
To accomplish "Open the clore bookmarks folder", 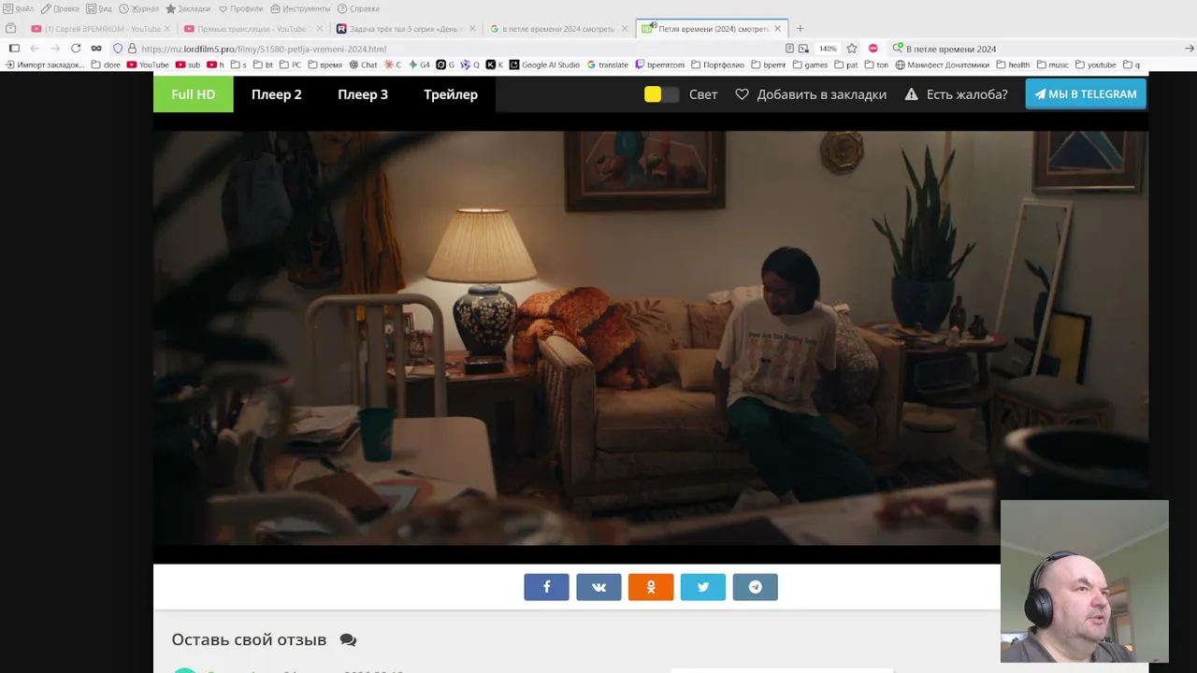I will 106,65.
